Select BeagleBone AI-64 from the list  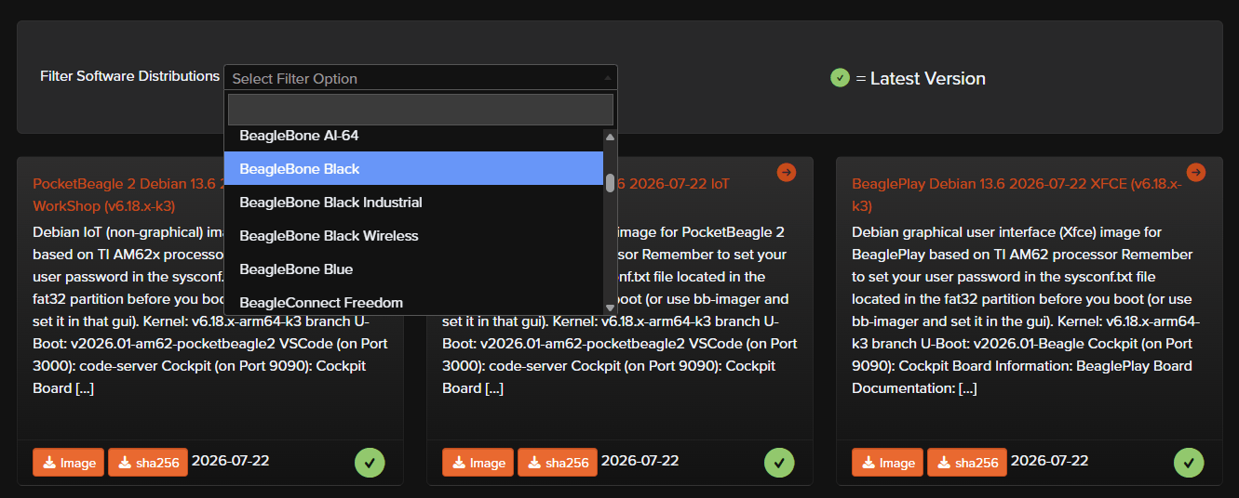(x=413, y=136)
